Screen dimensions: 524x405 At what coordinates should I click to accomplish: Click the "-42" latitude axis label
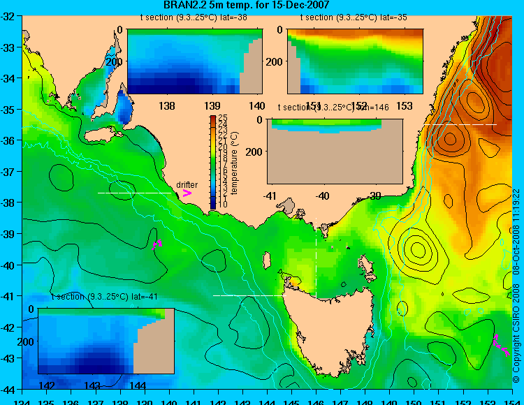pos(8,328)
